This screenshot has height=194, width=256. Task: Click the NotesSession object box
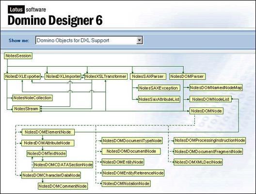[x=18, y=56]
